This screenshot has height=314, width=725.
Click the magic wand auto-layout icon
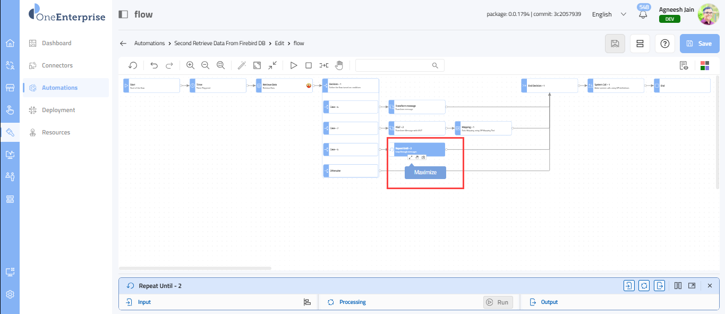point(242,65)
